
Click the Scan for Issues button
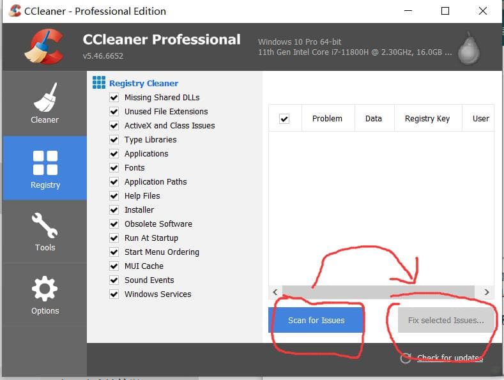click(x=316, y=320)
